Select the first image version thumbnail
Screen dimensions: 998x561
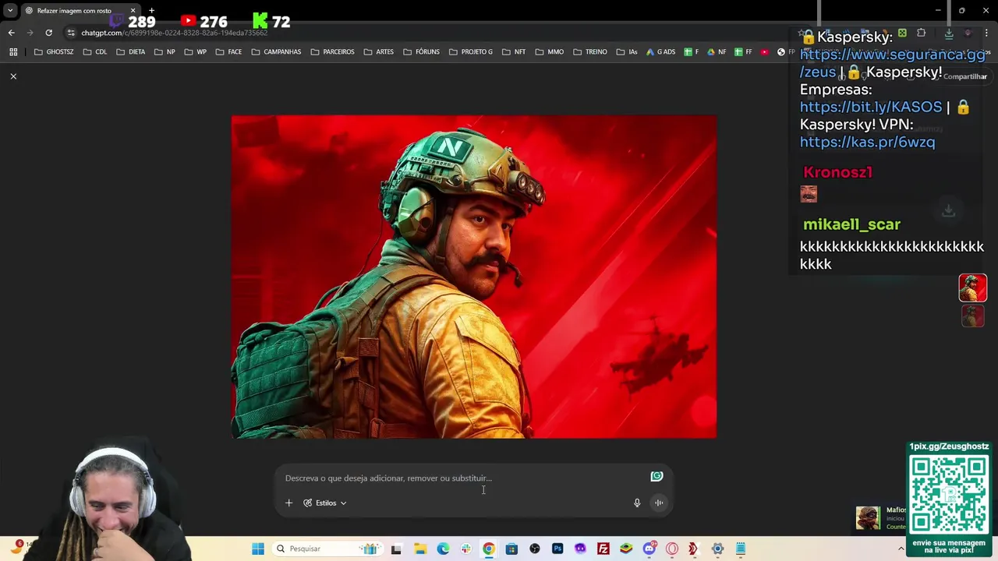click(x=973, y=288)
